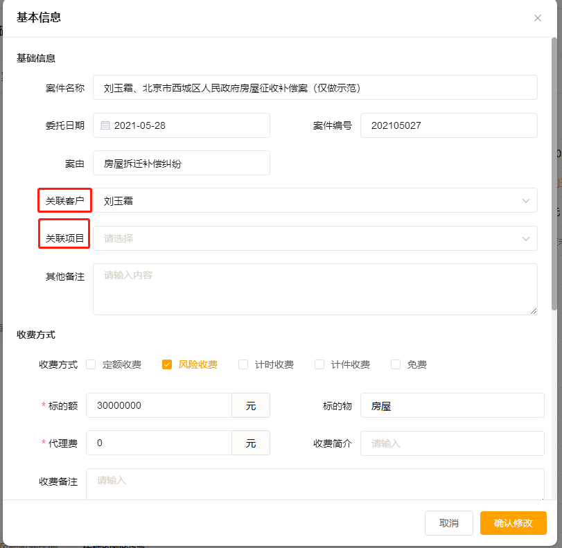Select the 免费 checkbox

[396, 364]
